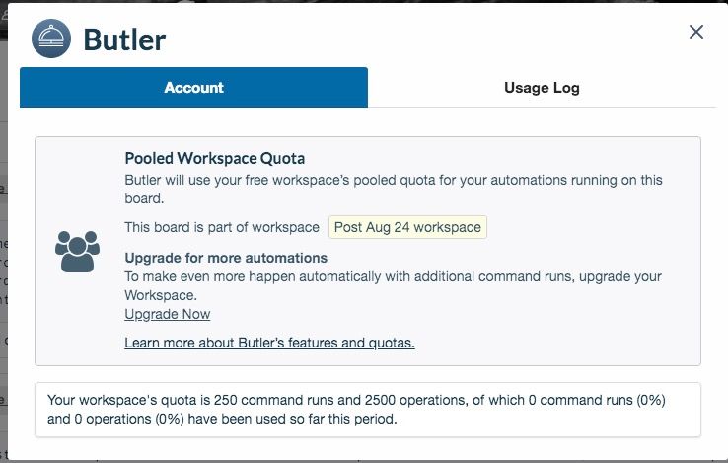Image resolution: width=728 pixels, height=463 pixels.
Task: Click the dark strip above the Butler dialog
Action: [x=364, y=1]
